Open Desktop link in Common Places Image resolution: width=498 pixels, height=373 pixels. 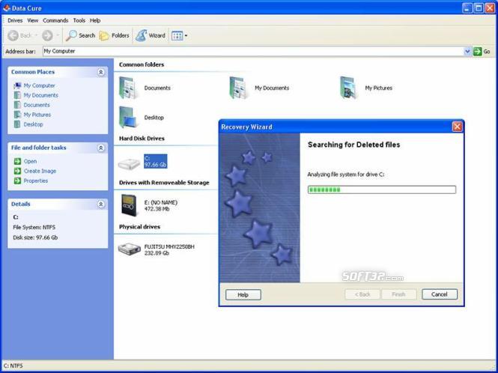34,124
